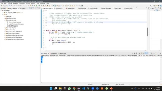Switch to the Debug view tab
This screenshot has height=91, width=162.
pos(3,8)
